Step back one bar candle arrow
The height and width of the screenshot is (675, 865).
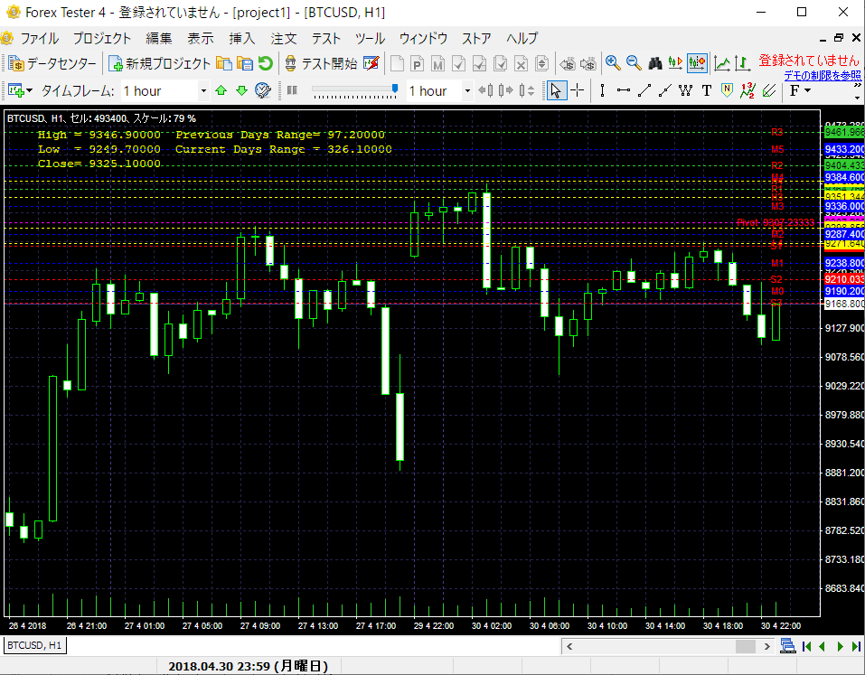pyautogui.click(x=485, y=90)
